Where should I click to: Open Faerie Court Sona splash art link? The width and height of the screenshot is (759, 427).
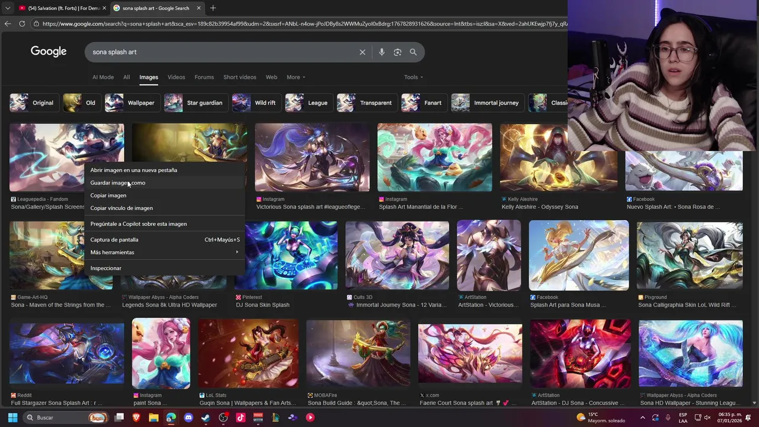(x=464, y=403)
